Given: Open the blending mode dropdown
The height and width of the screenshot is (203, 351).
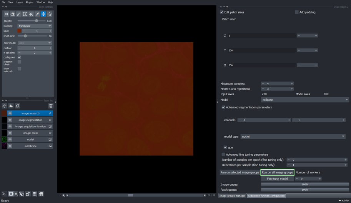Looking at the screenshot, I should [35, 26].
